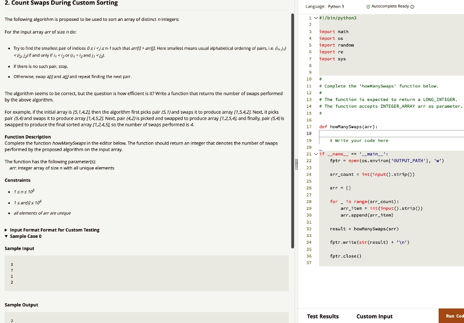Click the 'def howManySwaps(arr):' line
This screenshot has height=323, width=464.
348,126
